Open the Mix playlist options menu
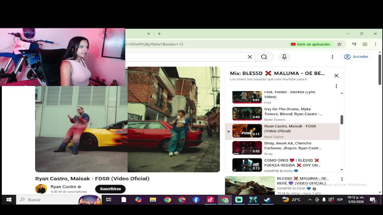 click(336, 86)
